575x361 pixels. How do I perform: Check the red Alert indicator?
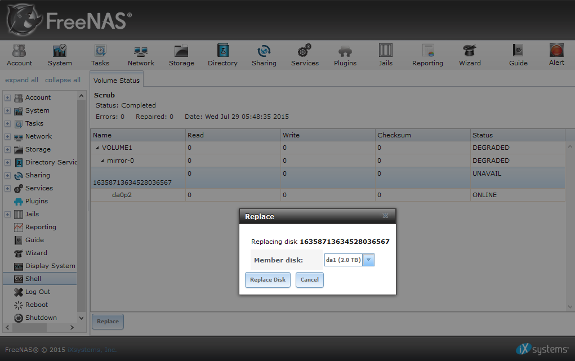point(556,55)
